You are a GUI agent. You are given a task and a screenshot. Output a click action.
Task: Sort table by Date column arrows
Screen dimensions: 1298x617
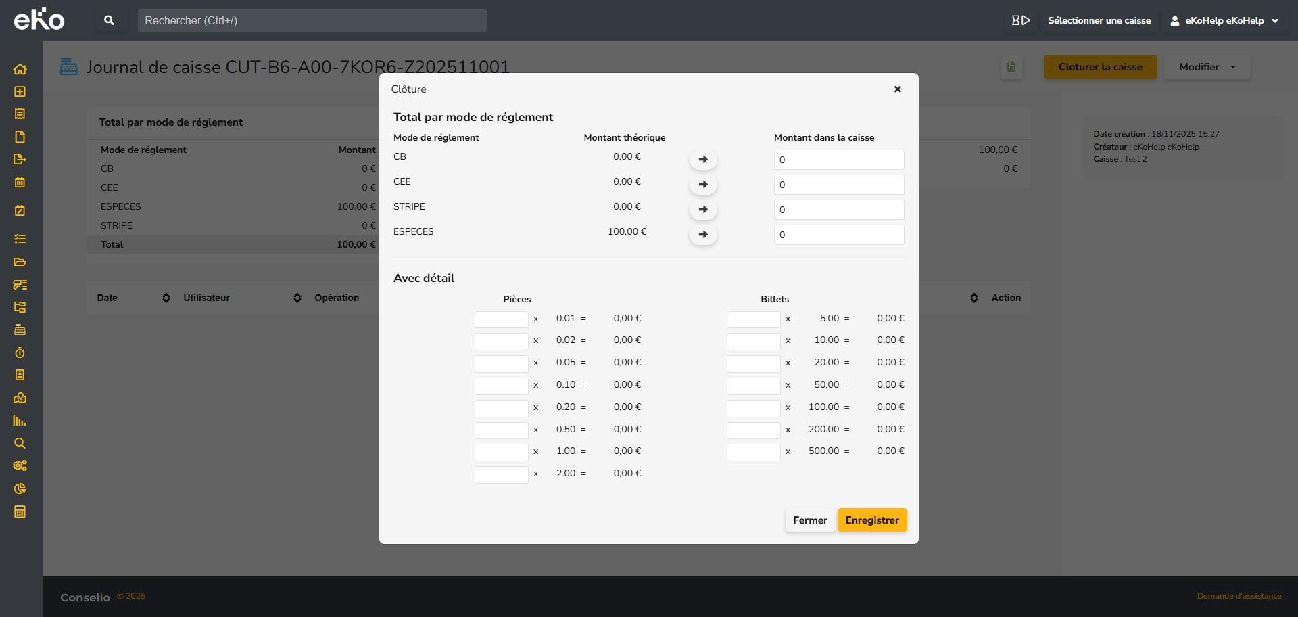(166, 298)
